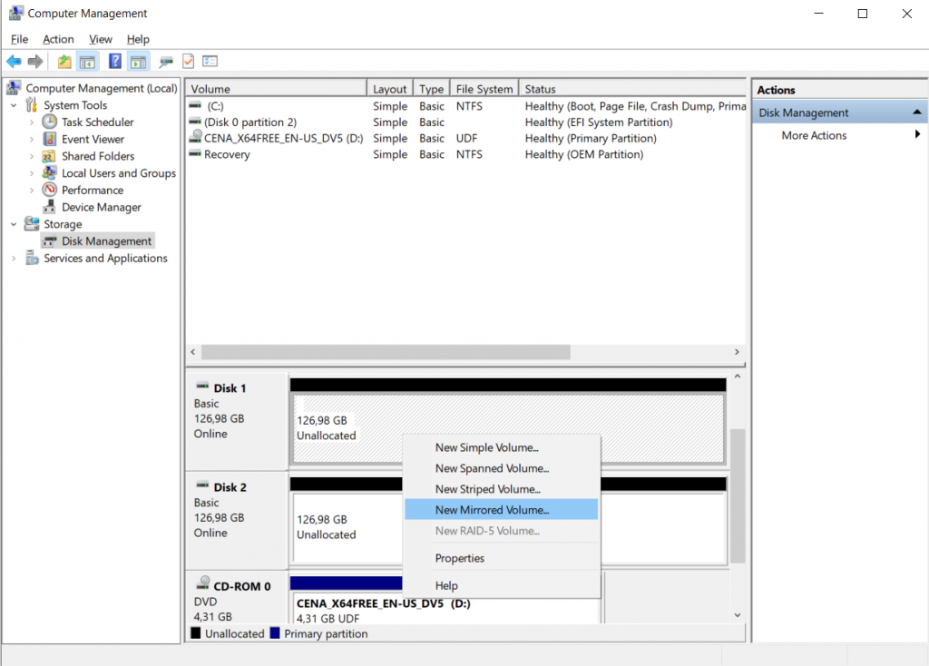The width and height of the screenshot is (929, 666).
Task: Click the horizontal scrollbar thumb in volume list
Action: click(x=386, y=352)
